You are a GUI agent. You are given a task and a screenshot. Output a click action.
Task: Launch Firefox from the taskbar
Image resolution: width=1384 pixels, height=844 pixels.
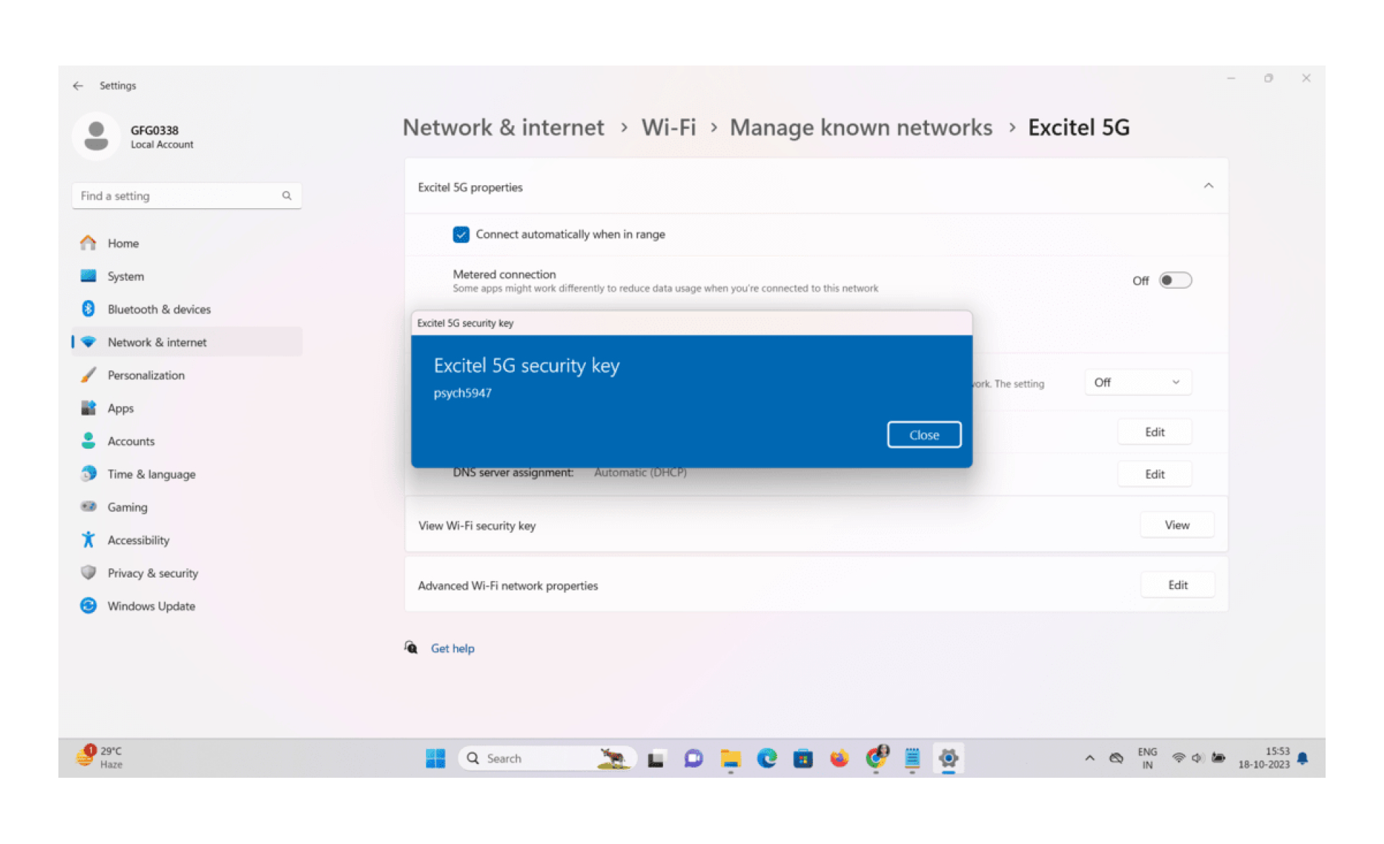tap(839, 758)
